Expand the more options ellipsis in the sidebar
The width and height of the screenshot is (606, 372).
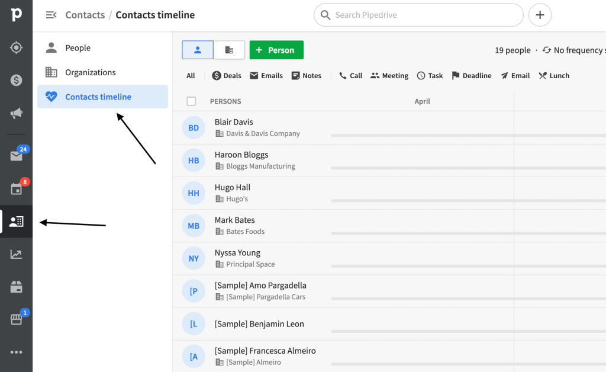tap(16, 351)
